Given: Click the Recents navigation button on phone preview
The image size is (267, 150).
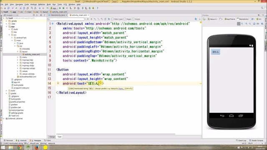Looking at the screenshot, I should coord(241,116).
